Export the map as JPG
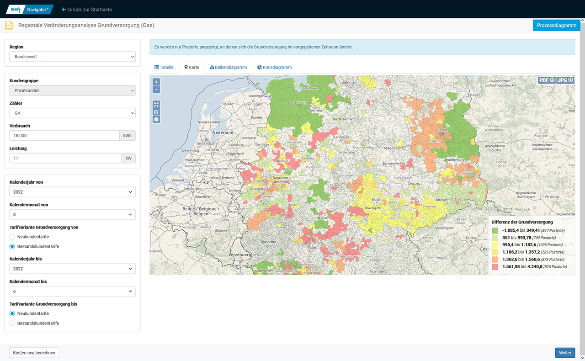This screenshot has width=585, height=361. pyautogui.click(x=565, y=80)
